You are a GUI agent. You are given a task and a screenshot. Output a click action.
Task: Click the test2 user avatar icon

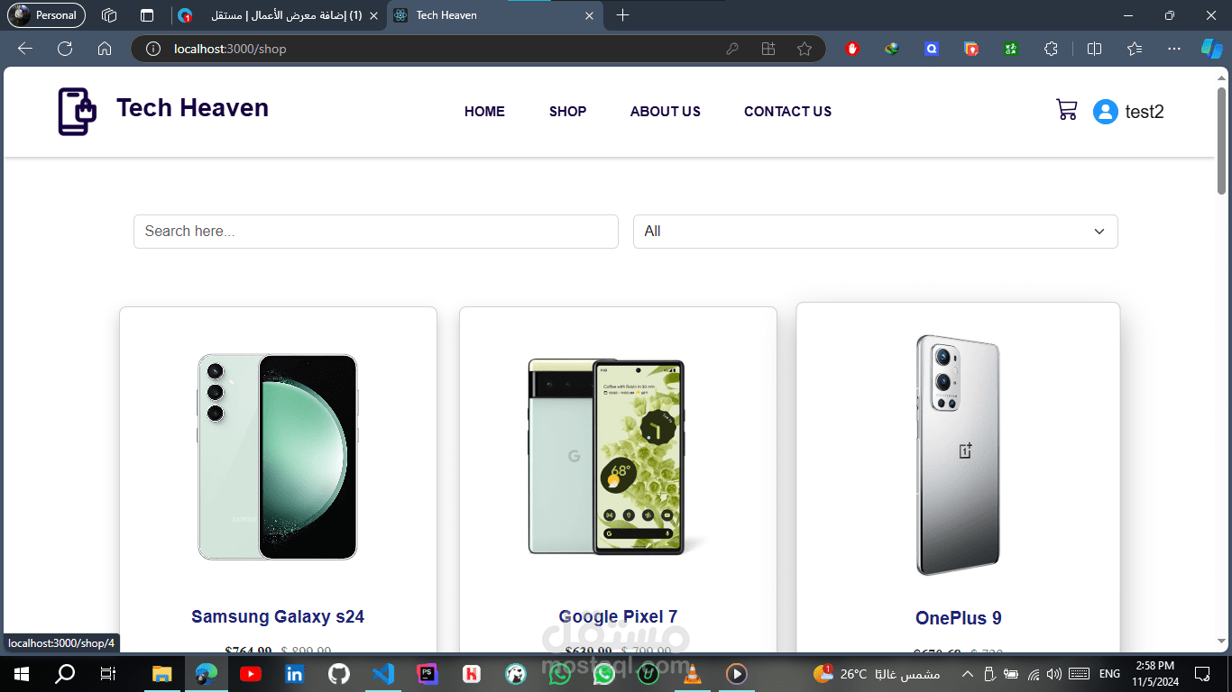click(1105, 112)
